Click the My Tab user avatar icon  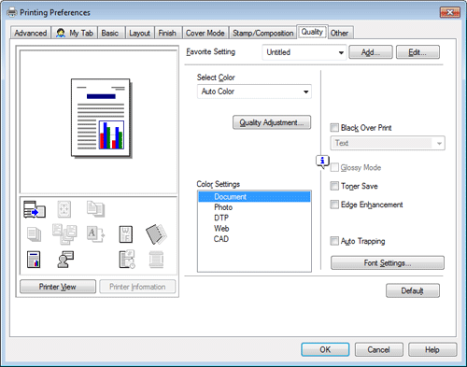coord(61,33)
